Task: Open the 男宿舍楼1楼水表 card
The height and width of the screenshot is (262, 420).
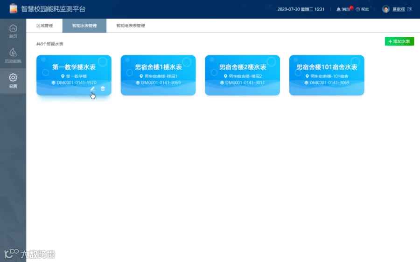Action: tap(158, 75)
